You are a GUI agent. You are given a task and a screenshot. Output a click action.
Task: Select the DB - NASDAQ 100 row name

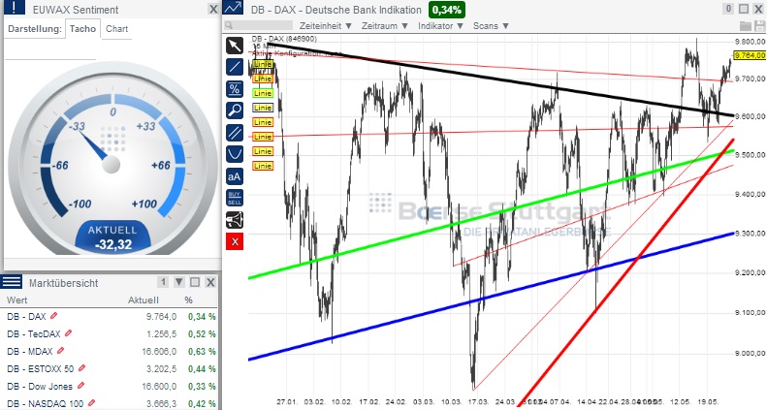pos(46,403)
